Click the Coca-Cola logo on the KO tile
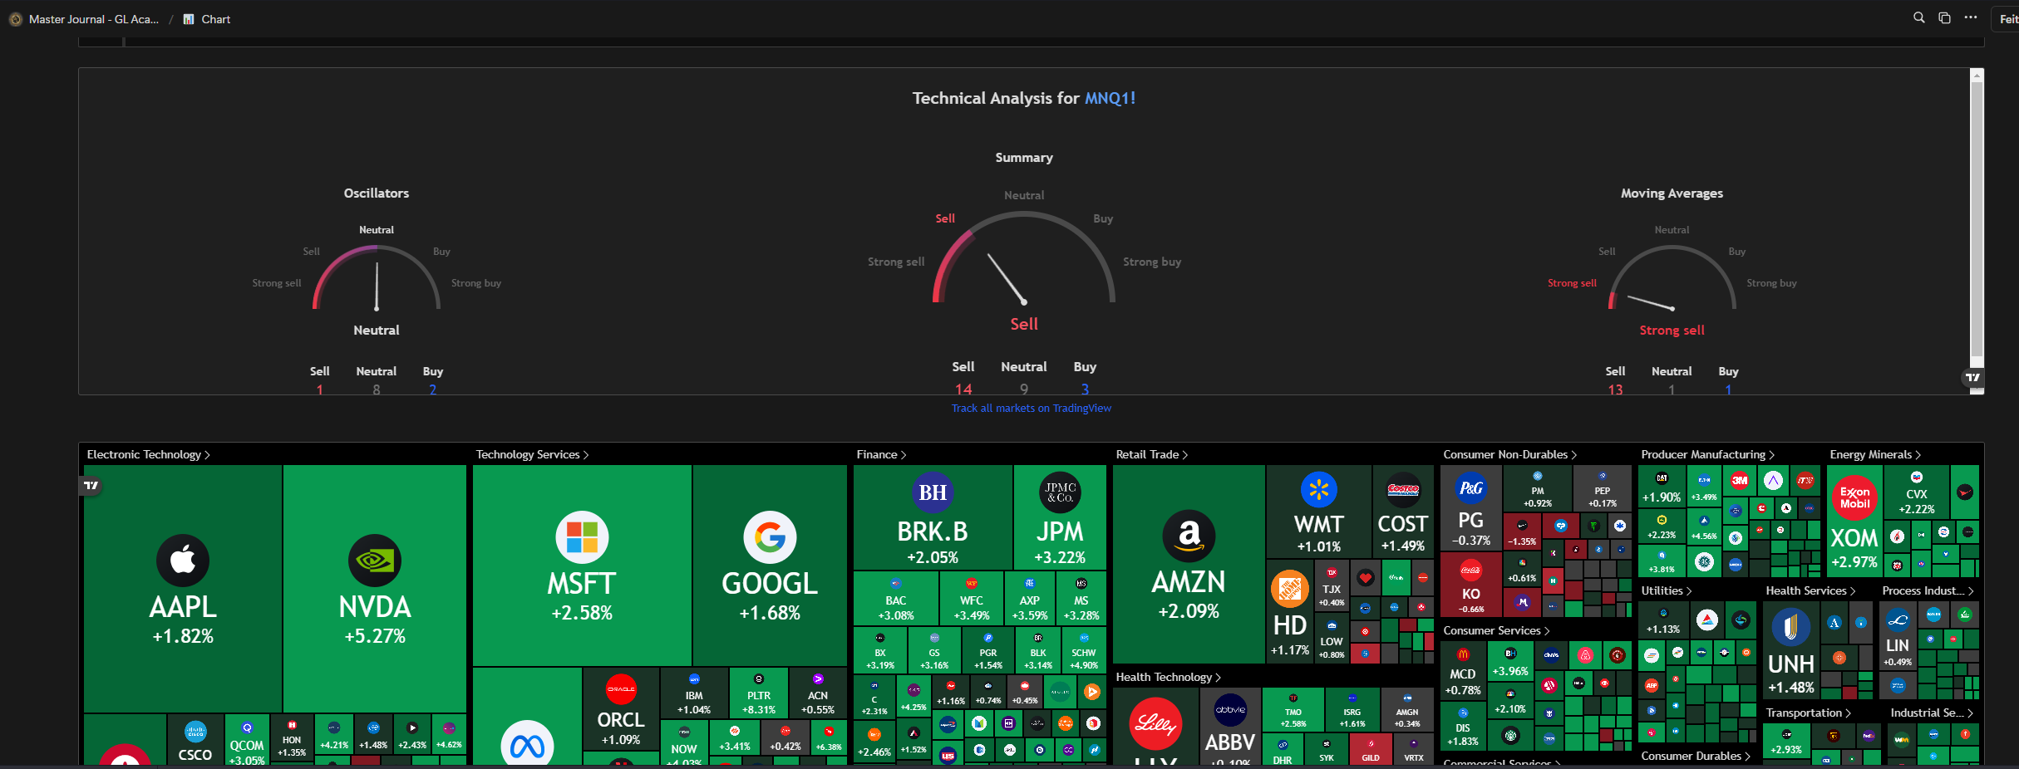The image size is (2019, 769). point(1471,570)
